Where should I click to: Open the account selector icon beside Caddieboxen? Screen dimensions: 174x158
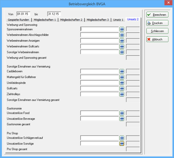[122, 71]
